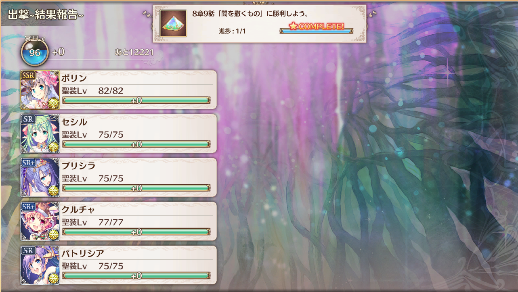Select プリシラ's SR+ character portrait
The height and width of the screenshot is (292, 518).
click(40, 177)
